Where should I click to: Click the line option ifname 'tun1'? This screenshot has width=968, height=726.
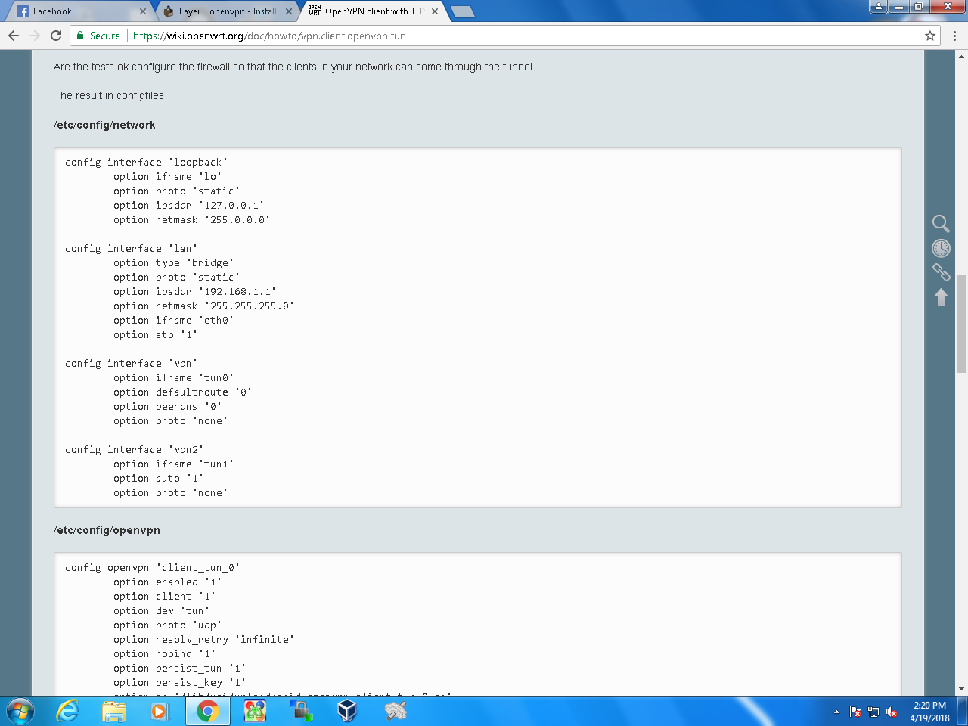(x=173, y=464)
